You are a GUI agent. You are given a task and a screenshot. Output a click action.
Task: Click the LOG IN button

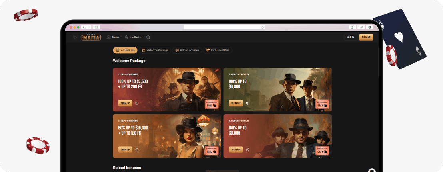click(350, 37)
